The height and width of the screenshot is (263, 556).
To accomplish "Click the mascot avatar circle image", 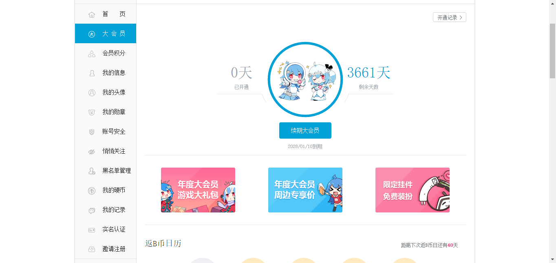I will pos(305,80).
